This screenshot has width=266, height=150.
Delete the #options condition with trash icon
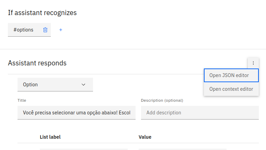click(45, 30)
